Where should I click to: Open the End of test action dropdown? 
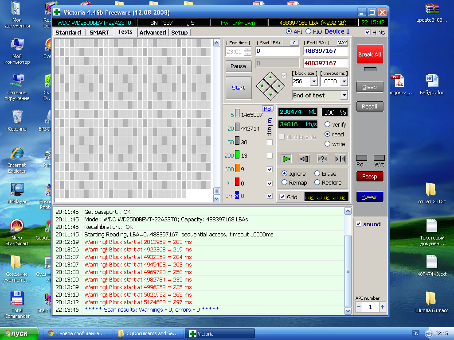click(x=344, y=95)
